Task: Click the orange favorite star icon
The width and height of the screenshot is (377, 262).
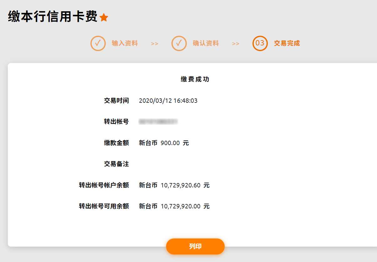Action: pyautogui.click(x=104, y=18)
